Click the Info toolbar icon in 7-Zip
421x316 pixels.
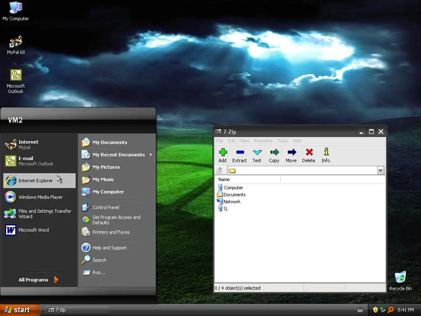point(326,155)
